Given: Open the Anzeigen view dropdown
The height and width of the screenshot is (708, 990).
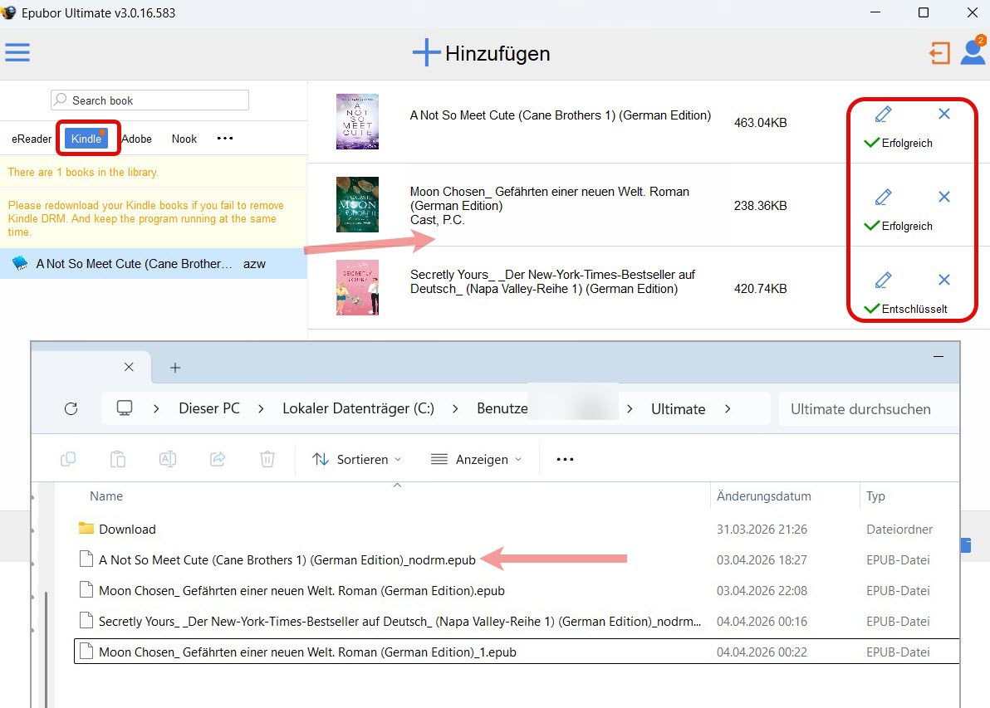Looking at the screenshot, I should click(x=476, y=459).
